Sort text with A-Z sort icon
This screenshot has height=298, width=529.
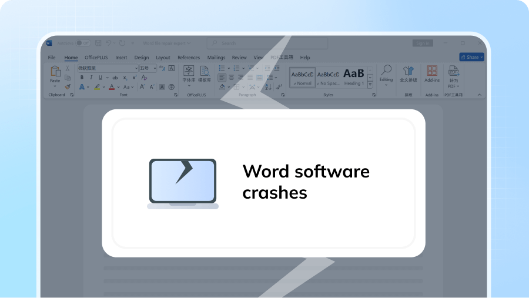(268, 87)
